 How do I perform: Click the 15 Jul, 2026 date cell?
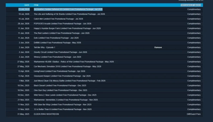tap(24, 19)
